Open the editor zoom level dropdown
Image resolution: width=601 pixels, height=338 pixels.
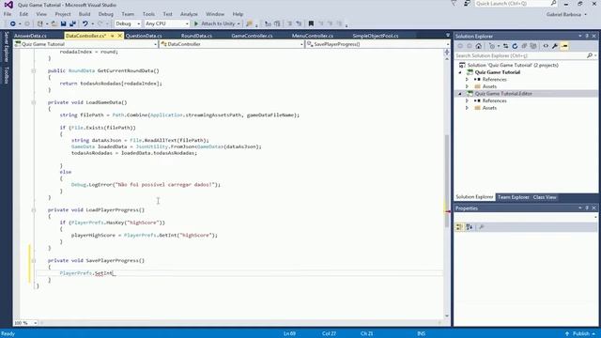coord(35,323)
